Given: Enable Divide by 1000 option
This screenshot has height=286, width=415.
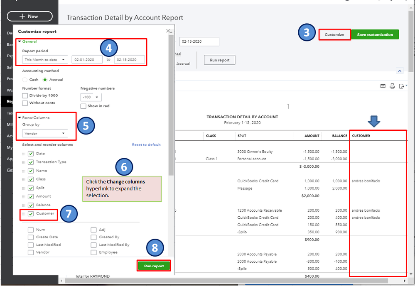Looking at the screenshot, I should tap(25, 95).
